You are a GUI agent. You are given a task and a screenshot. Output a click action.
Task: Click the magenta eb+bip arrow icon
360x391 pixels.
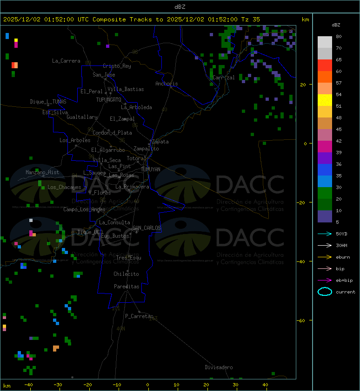click(325, 280)
